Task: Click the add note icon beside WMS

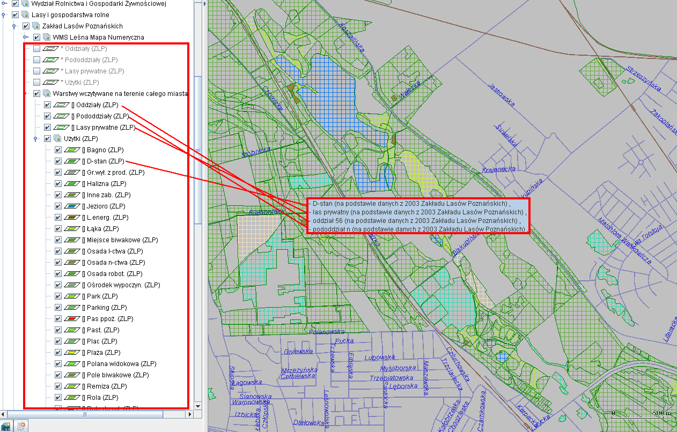Action: tap(22, 427)
